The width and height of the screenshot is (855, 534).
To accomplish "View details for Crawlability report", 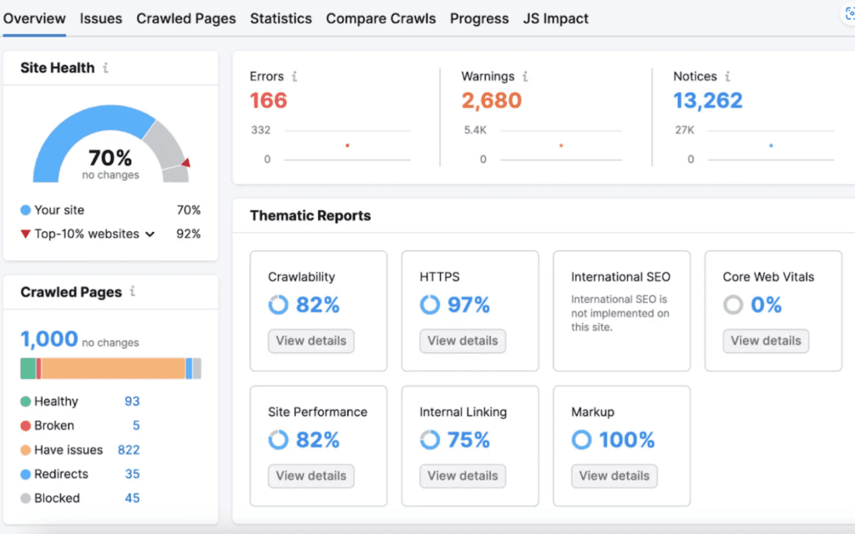I will tap(311, 340).
